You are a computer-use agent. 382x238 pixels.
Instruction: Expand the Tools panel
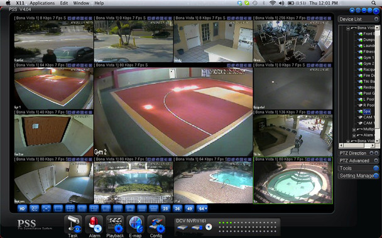[x=376, y=168]
